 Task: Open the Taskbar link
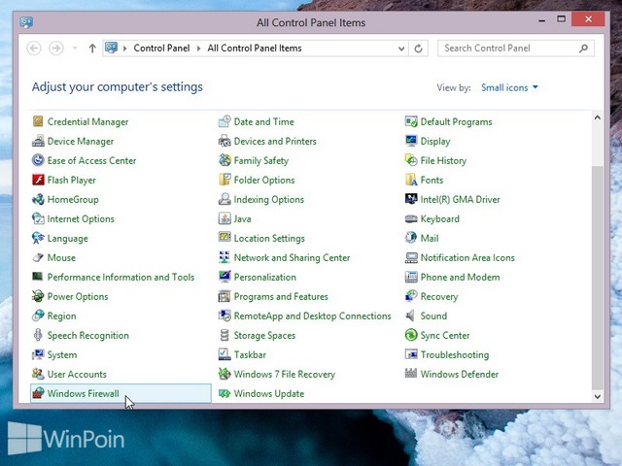pyautogui.click(x=250, y=354)
